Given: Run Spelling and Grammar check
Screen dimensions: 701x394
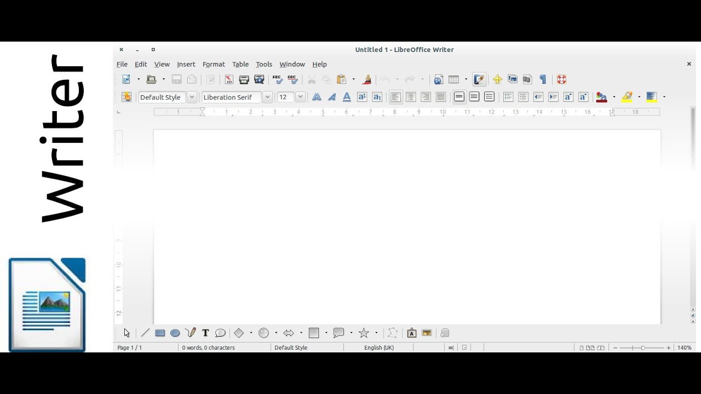Looking at the screenshot, I should [x=278, y=79].
